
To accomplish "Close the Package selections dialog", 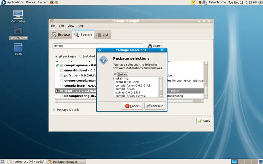I will click(x=162, y=50).
